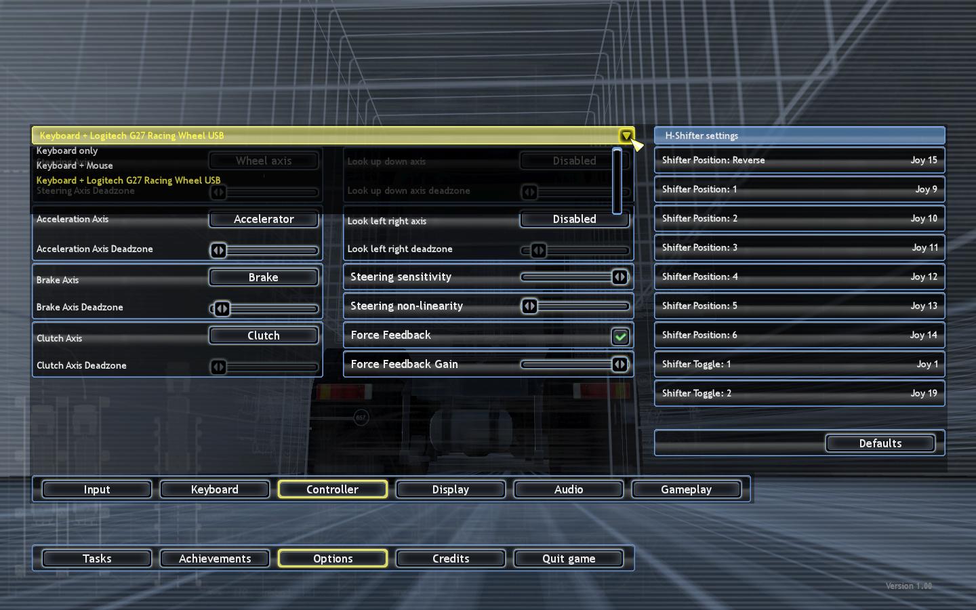The width and height of the screenshot is (976, 610).
Task: Choose 'Keyboard + Mouse' option
Action: pos(75,165)
